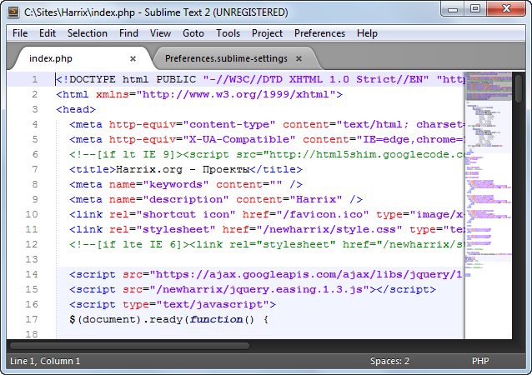The image size is (532, 375).
Task: Open the Edit menu
Action: (x=48, y=33)
